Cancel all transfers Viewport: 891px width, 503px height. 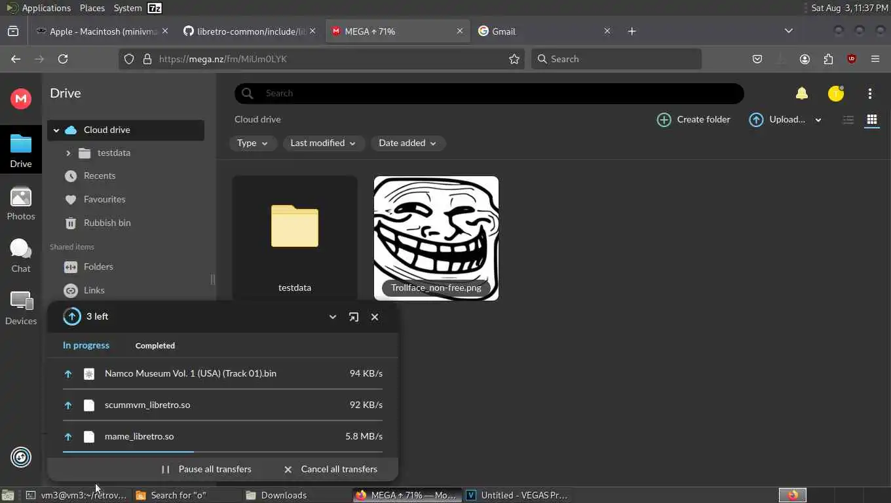(x=330, y=470)
